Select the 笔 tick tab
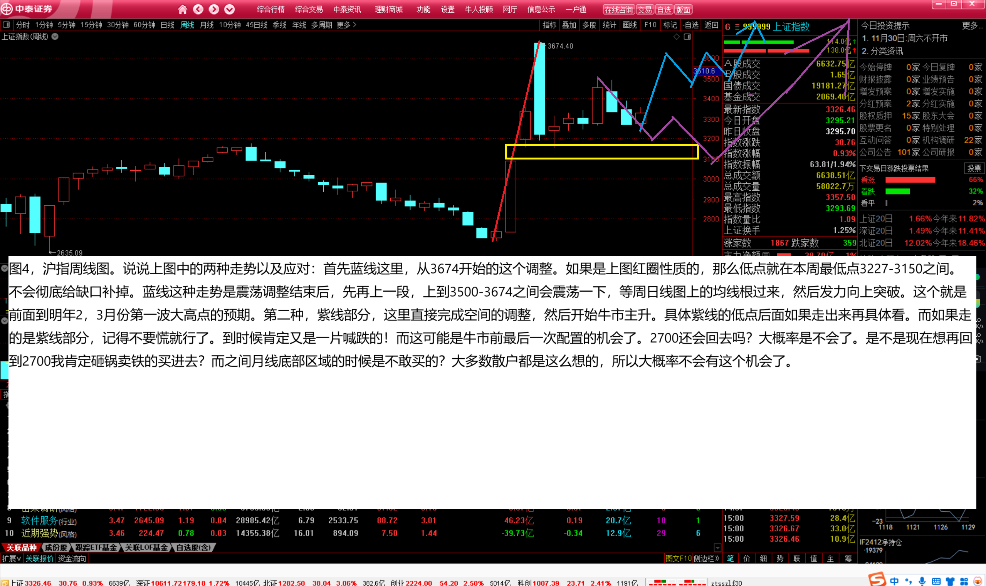The height and width of the screenshot is (586, 986). [730, 558]
